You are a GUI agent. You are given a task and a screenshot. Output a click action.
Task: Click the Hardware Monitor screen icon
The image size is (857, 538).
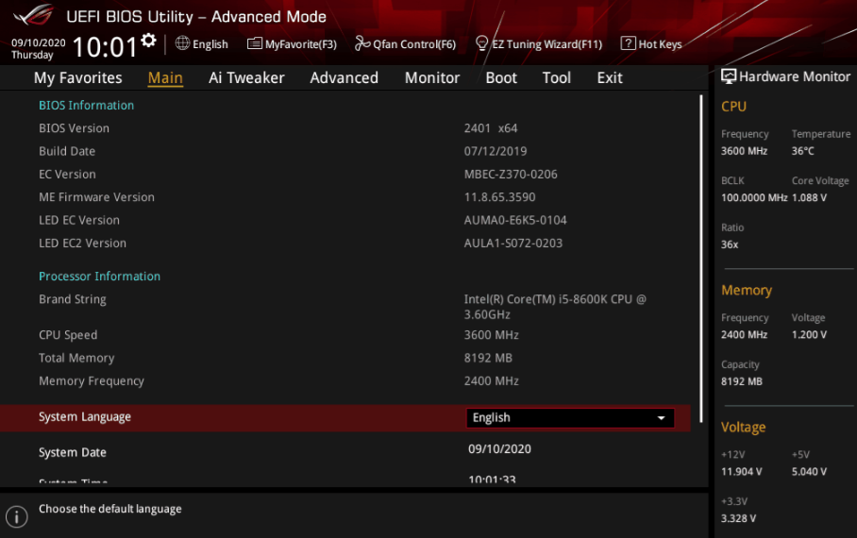728,76
